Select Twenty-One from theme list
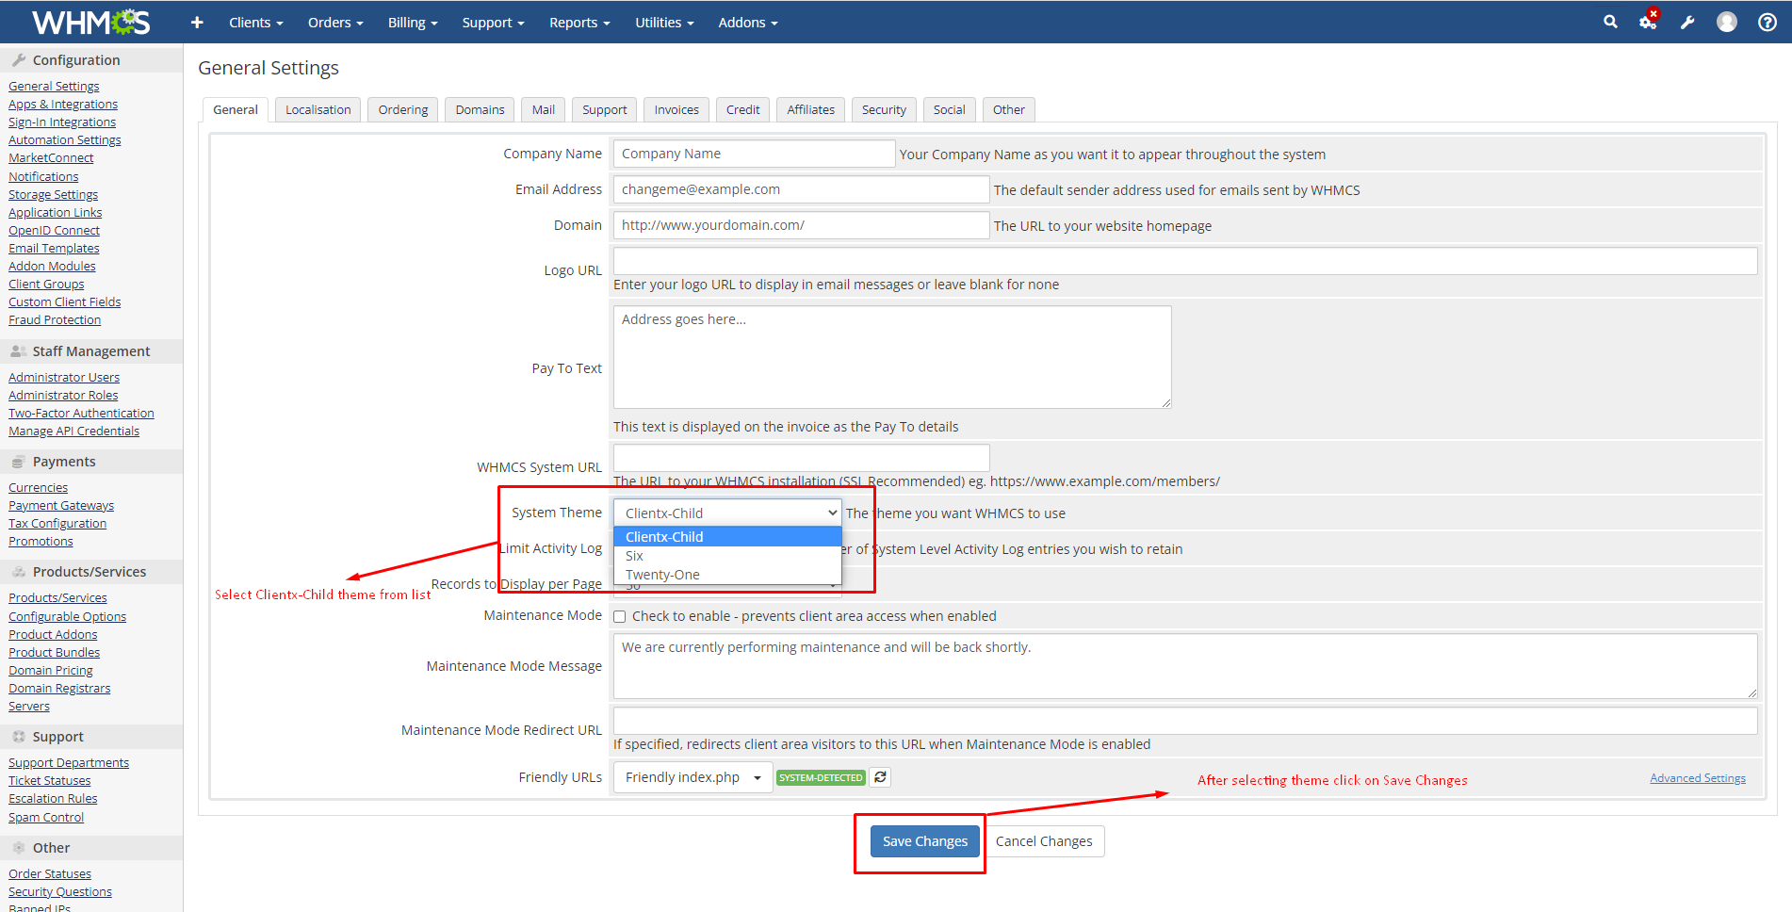The height and width of the screenshot is (912, 1792). pos(662,575)
